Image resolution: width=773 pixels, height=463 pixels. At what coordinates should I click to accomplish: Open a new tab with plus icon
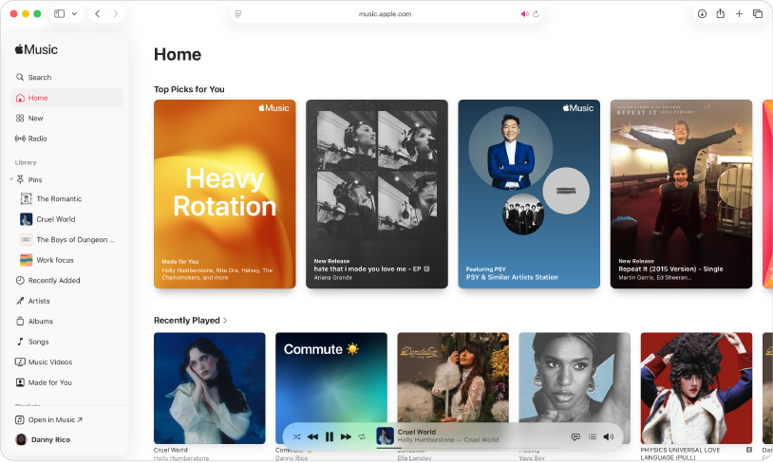point(739,14)
